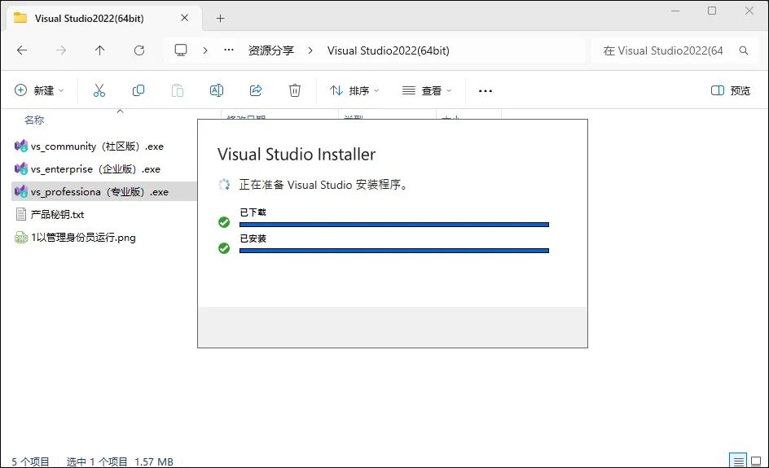Viewport: 769px width, 468px height.
Task: Open a new tab with plus icon
Action: [x=220, y=19]
